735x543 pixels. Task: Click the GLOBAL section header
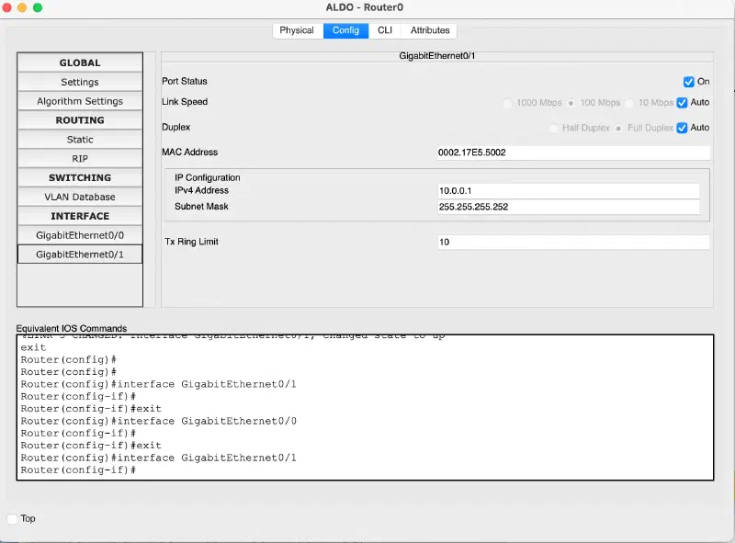point(80,62)
